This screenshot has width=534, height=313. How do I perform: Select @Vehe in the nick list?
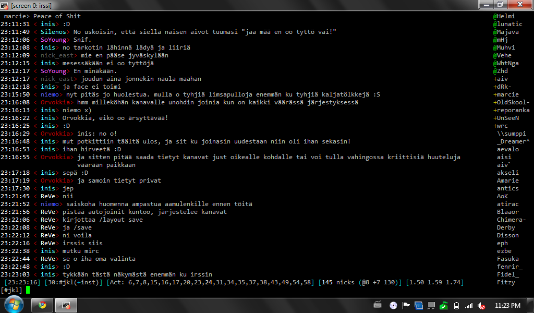pyautogui.click(x=502, y=55)
